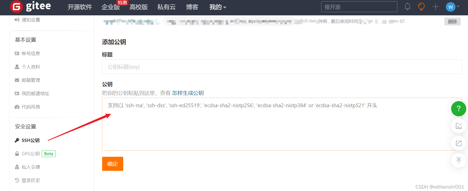Click the speaker icon beside 通知设置
The width and height of the screenshot is (468, 191).
17,20
